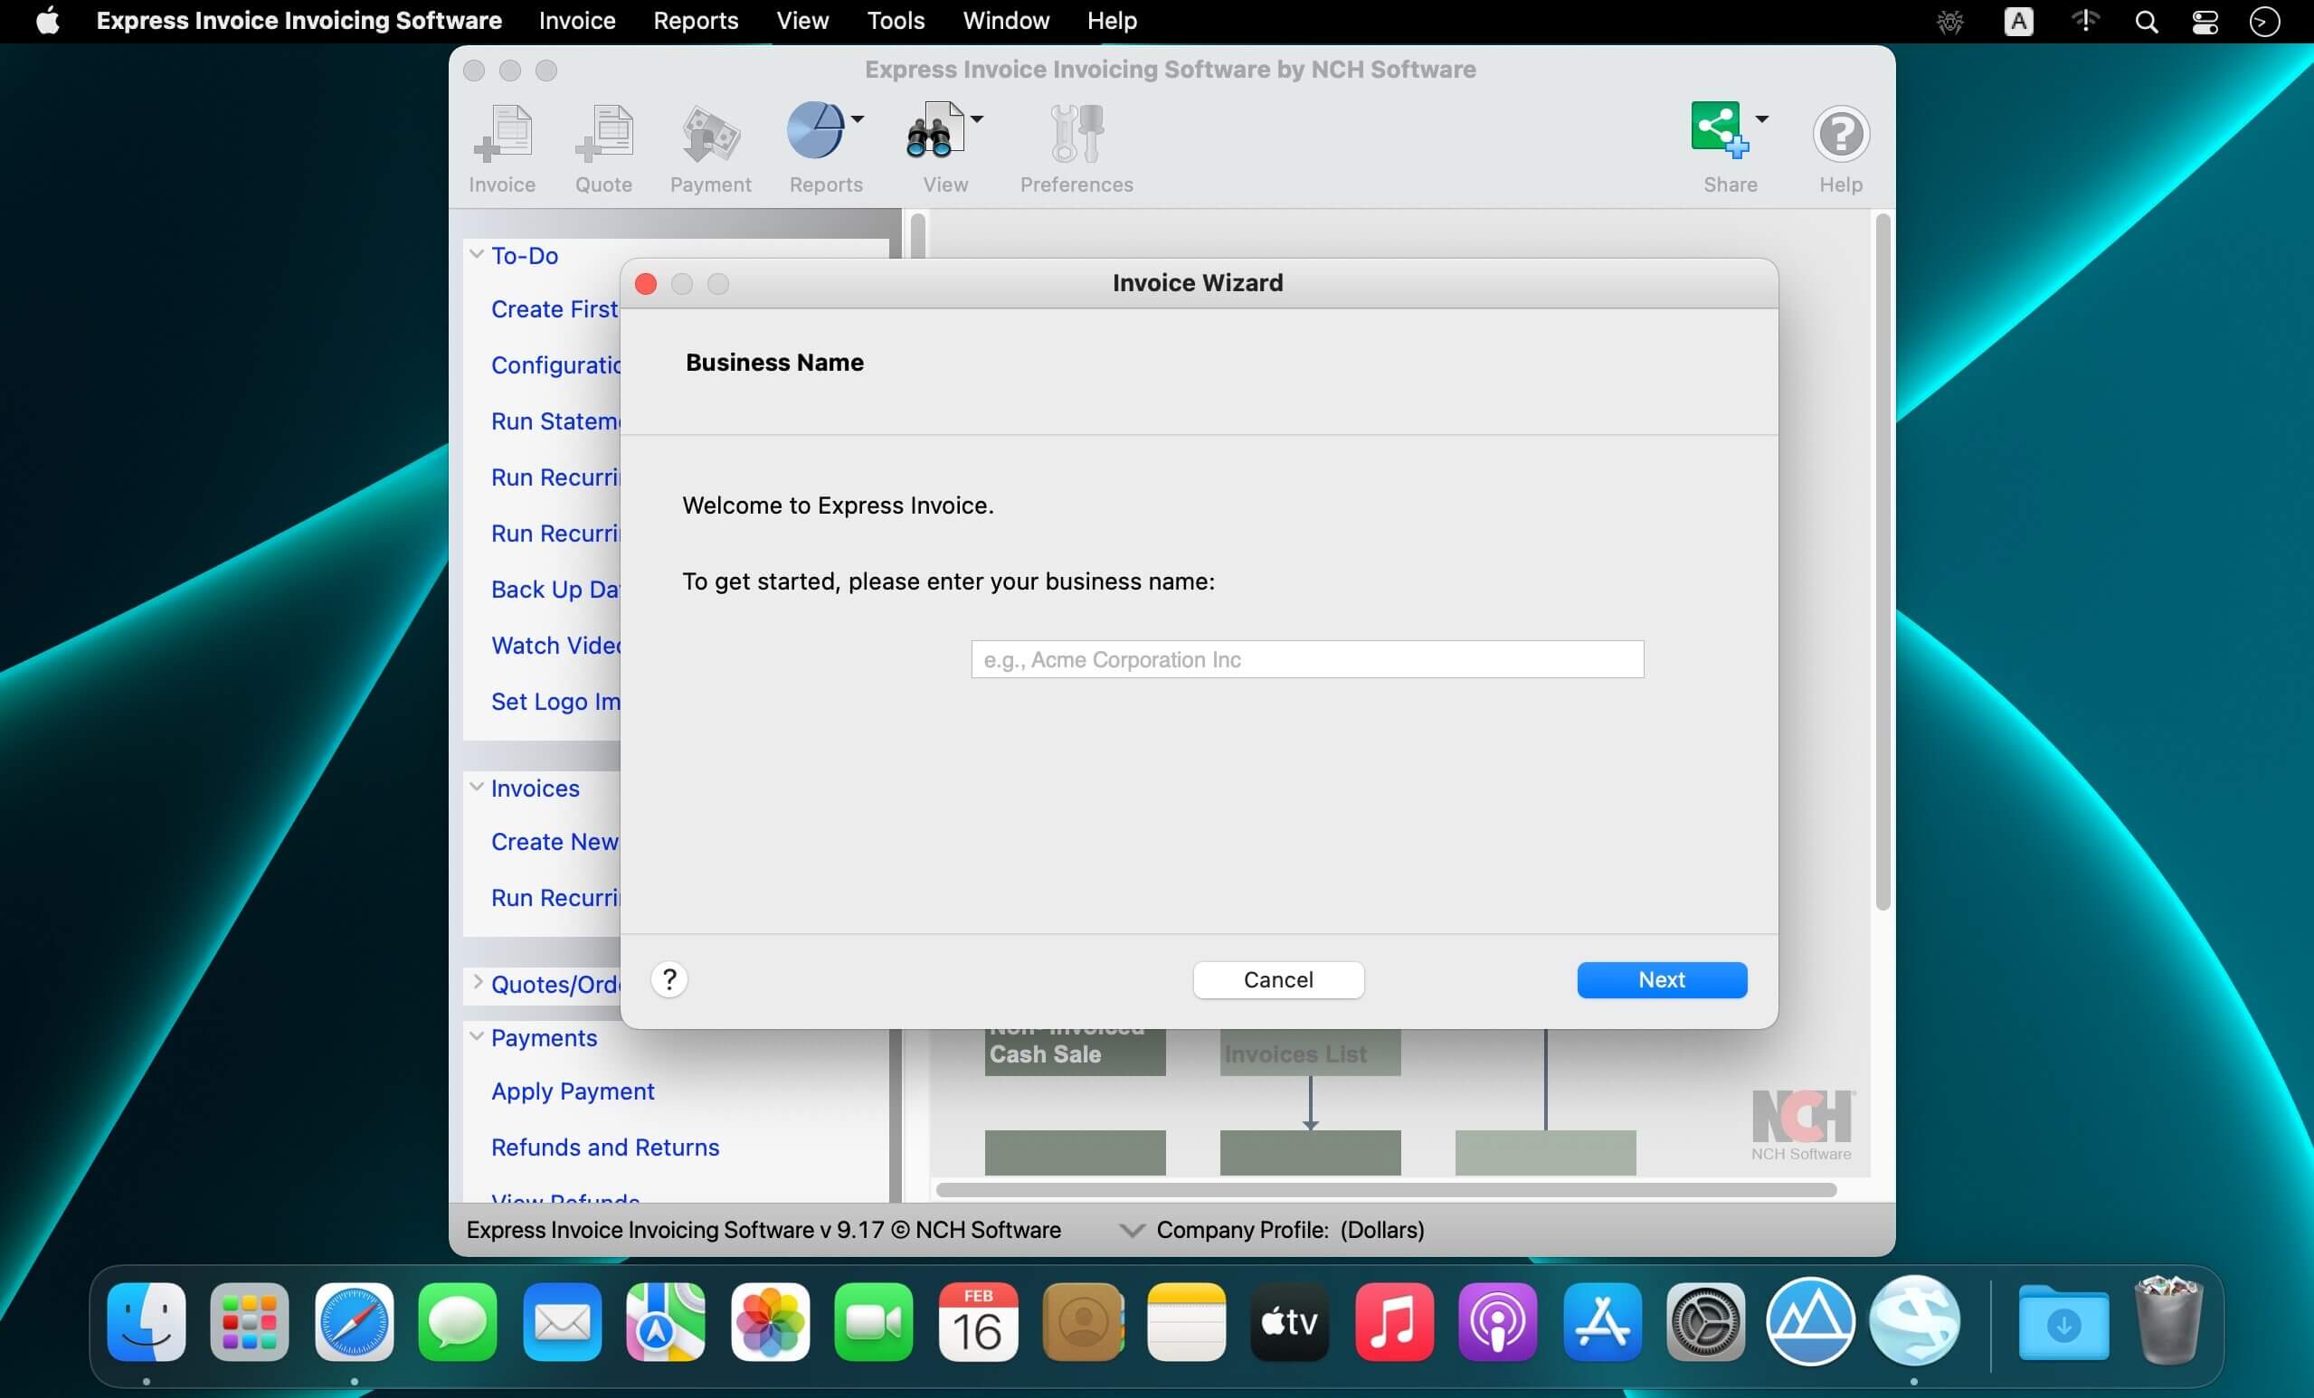Image resolution: width=2314 pixels, height=1398 pixels.
Task: Open the Tools menu
Action: pos(895,21)
